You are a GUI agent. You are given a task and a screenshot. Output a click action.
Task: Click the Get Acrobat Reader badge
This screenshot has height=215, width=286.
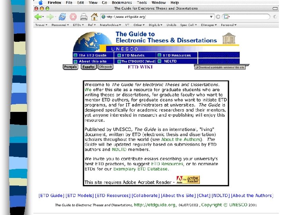[188, 180]
